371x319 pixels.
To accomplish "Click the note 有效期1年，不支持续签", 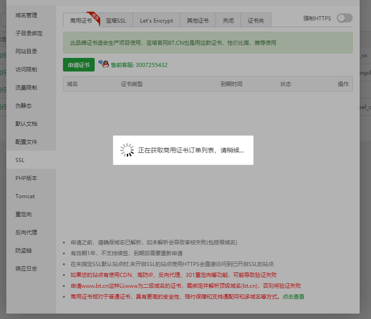I will tap(126, 253).
